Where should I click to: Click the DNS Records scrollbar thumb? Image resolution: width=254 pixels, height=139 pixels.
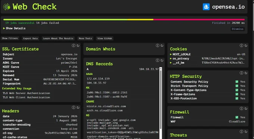pyautogui.click(x=161, y=99)
